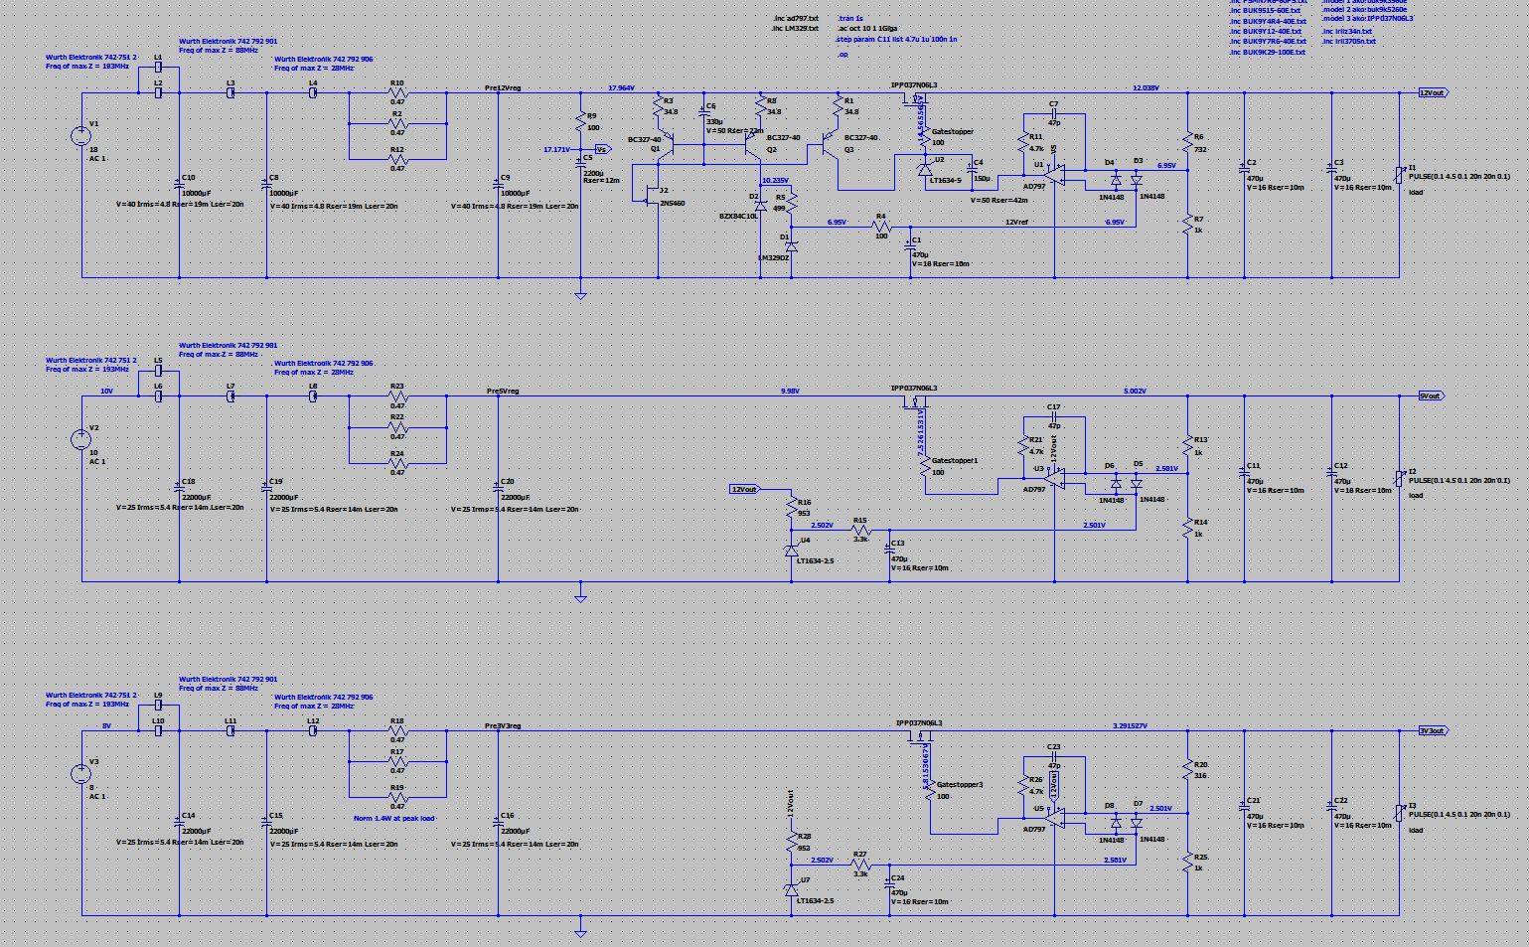
Task: Select voltage source V2 symbol
Action: [x=81, y=439]
